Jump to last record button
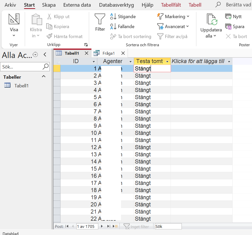 [109, 226]
